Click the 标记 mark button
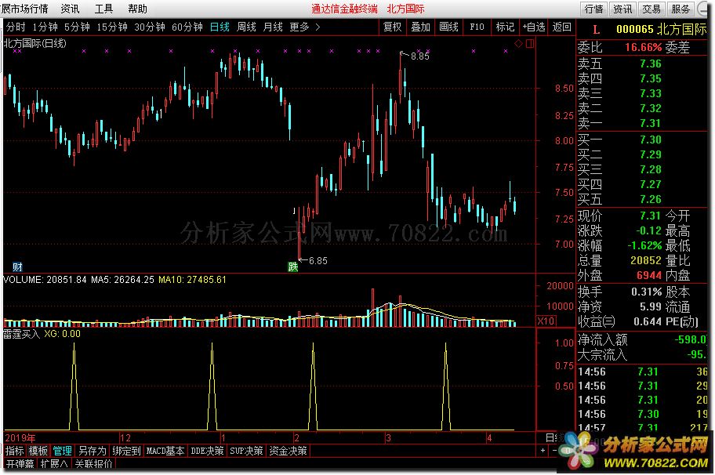This screenshot has width=715, height=475. tap(505, 27)
